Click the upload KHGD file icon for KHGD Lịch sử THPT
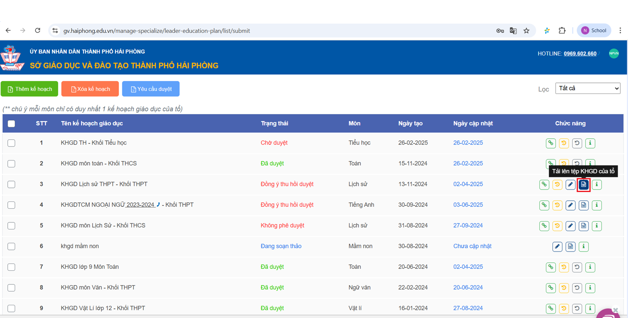The width and height of the screenshot is (628, 318). (583, 185)
